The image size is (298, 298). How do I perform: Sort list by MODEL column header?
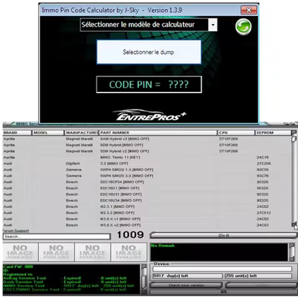tap(48, 133)
